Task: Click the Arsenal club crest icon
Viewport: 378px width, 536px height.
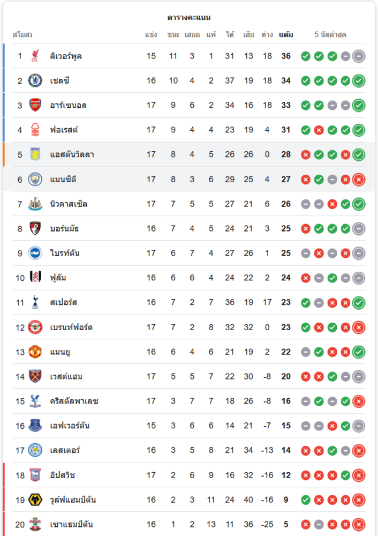Action: tap(35, 105)
